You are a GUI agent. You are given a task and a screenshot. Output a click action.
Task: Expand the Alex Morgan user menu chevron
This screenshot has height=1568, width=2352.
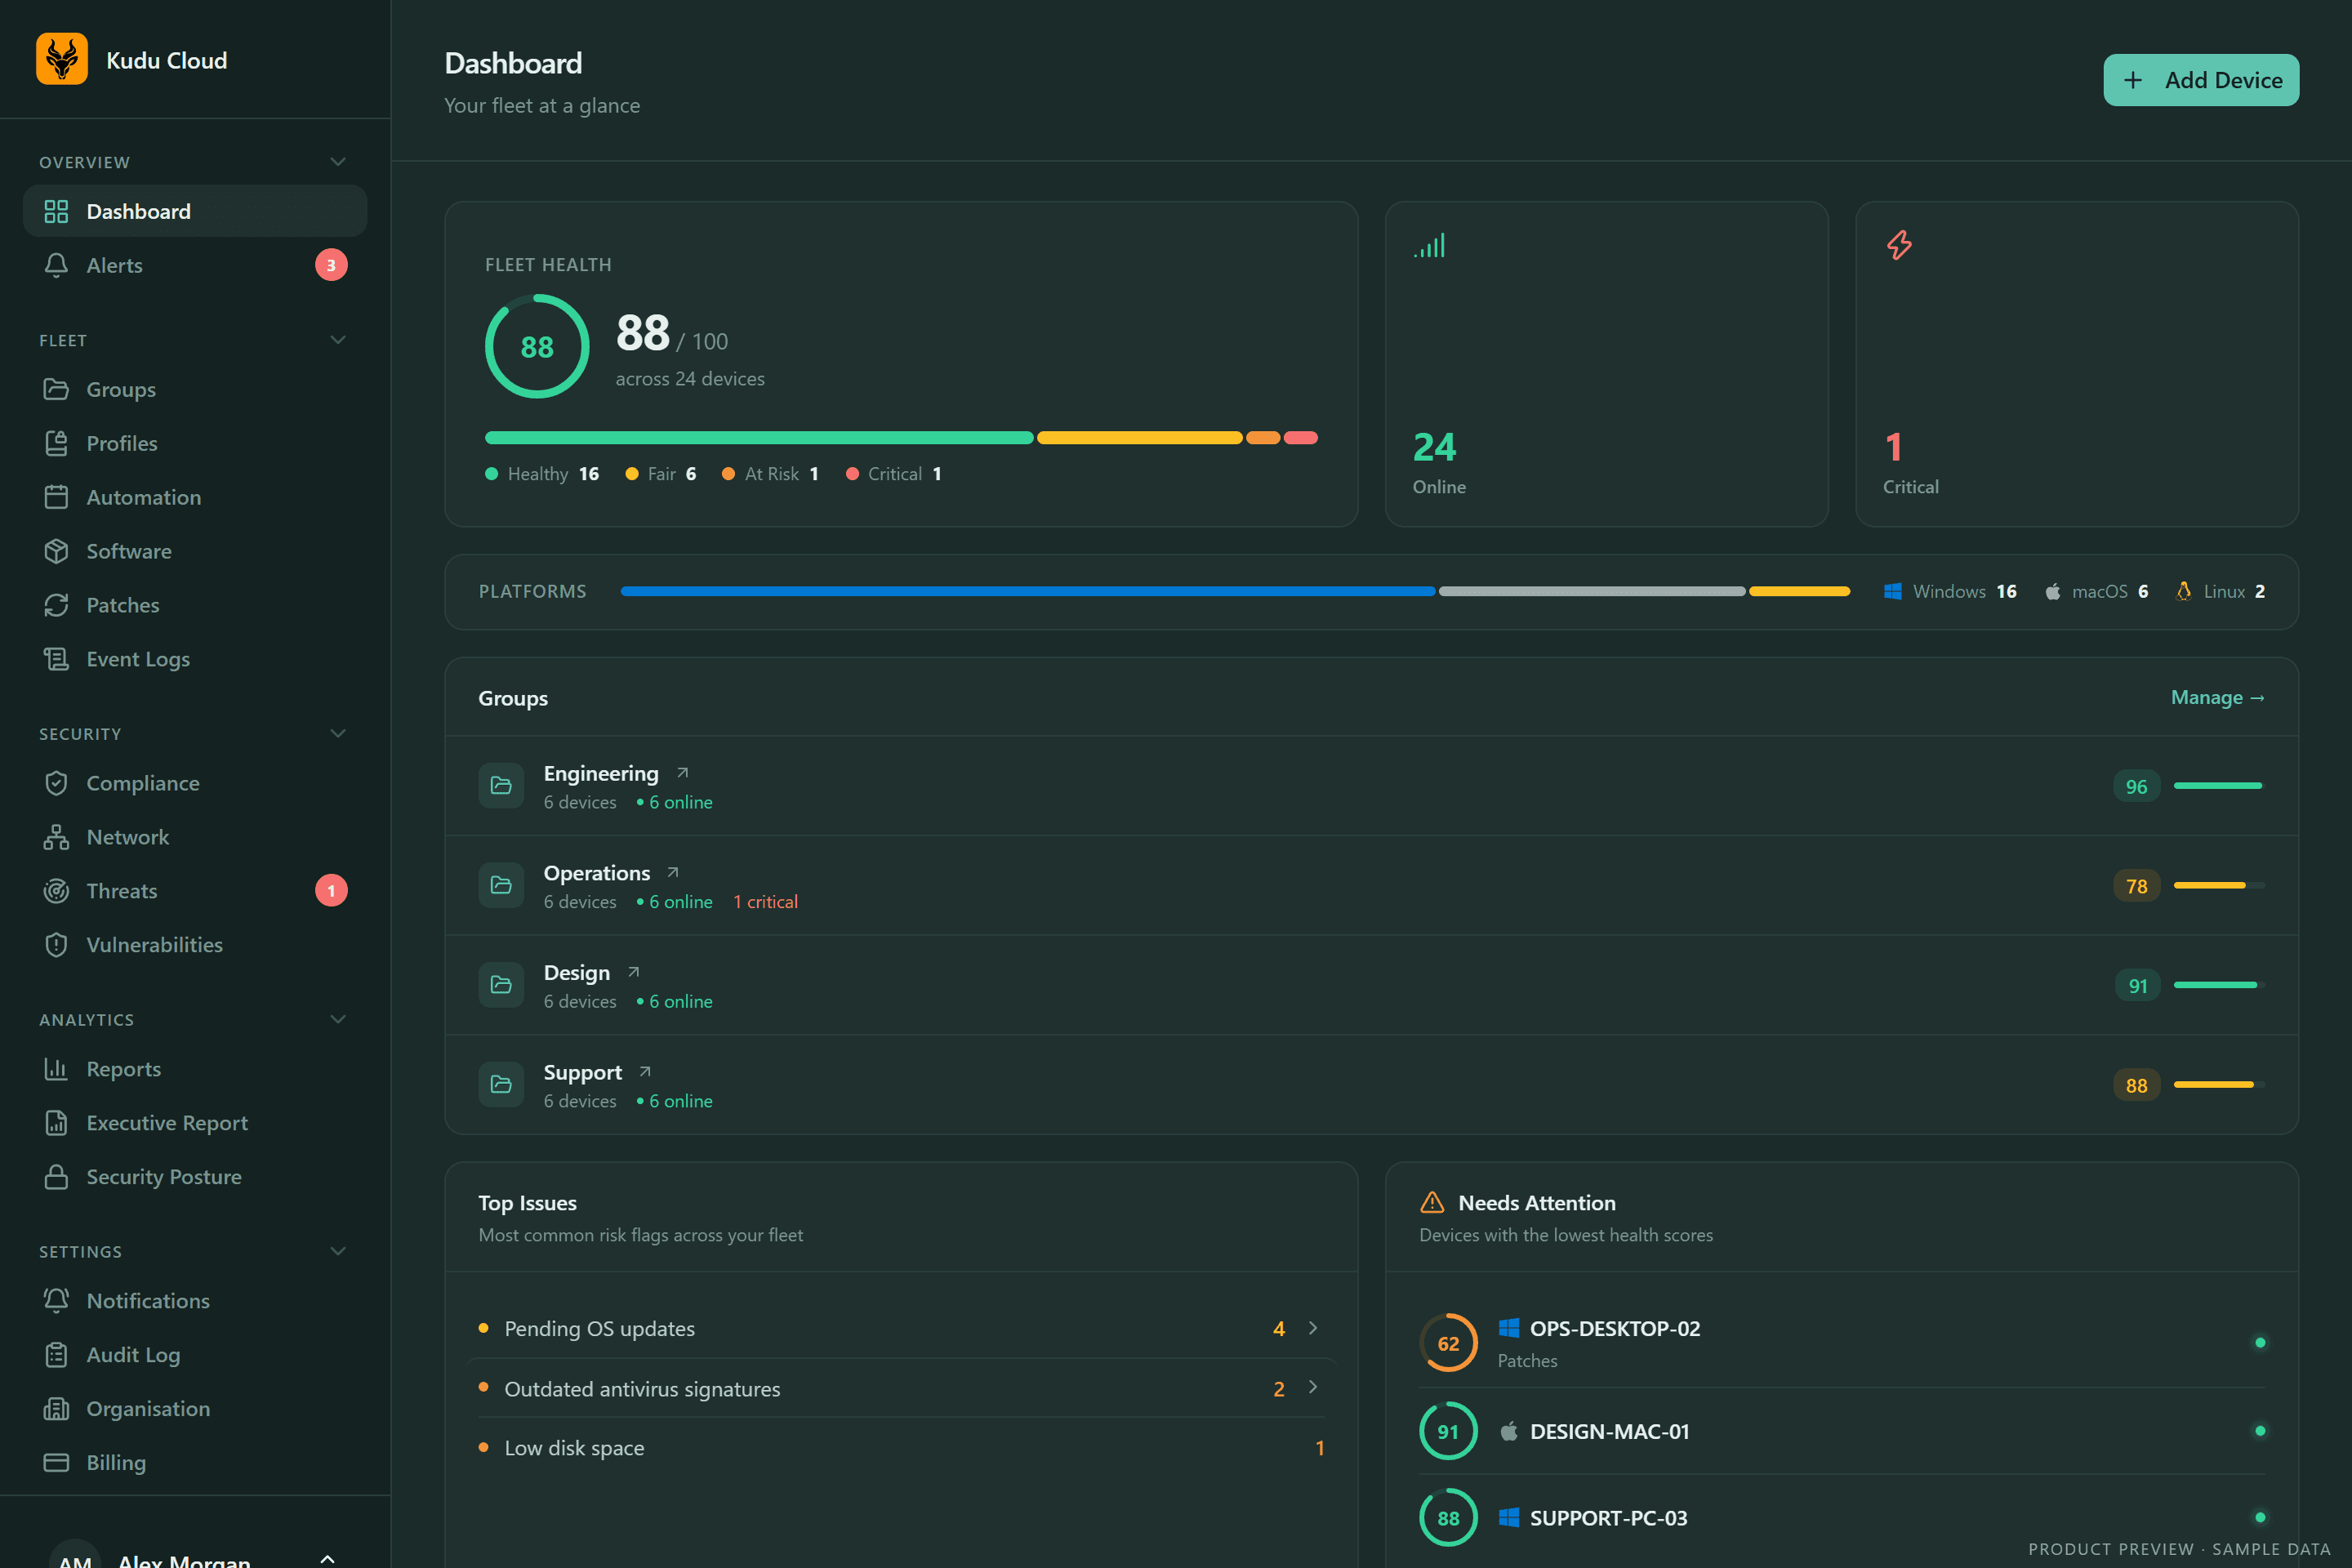pos(327,1559)
